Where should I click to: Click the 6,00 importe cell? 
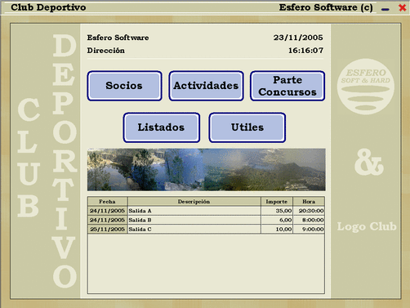point(277,220)
